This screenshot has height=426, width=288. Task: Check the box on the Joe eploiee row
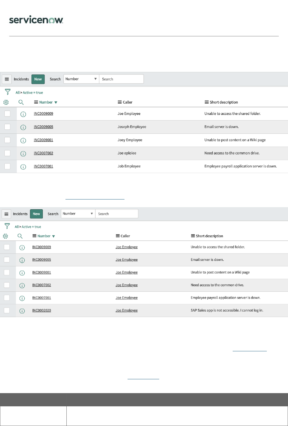click(7, 153)
